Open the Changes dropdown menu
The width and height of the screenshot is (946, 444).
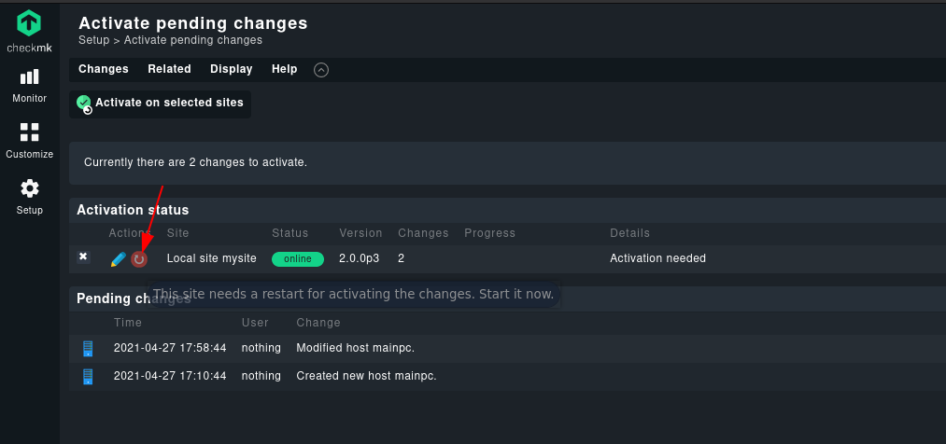103,69
